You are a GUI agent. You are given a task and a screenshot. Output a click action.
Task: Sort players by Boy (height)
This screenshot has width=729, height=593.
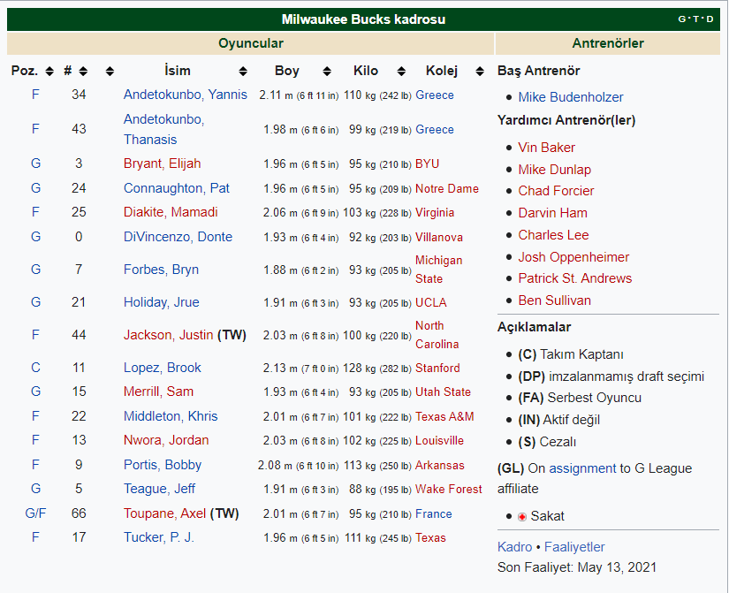point(327,71)
